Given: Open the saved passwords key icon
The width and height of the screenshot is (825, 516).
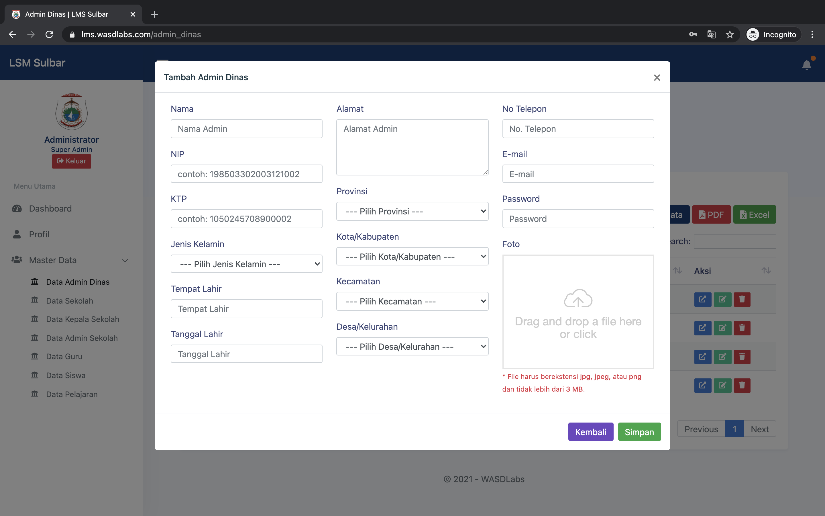Looking at the screenshot, I should click(693, 34).
